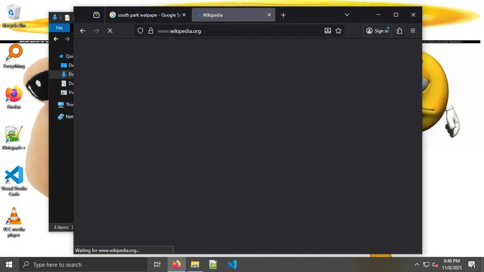
Task: Click the Firefox taskbar button
Action: coord(177,264)
